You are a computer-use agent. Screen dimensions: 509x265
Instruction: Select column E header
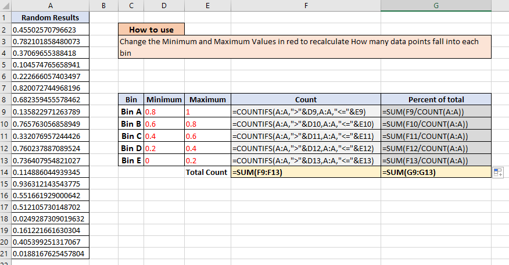click(208, 6)
